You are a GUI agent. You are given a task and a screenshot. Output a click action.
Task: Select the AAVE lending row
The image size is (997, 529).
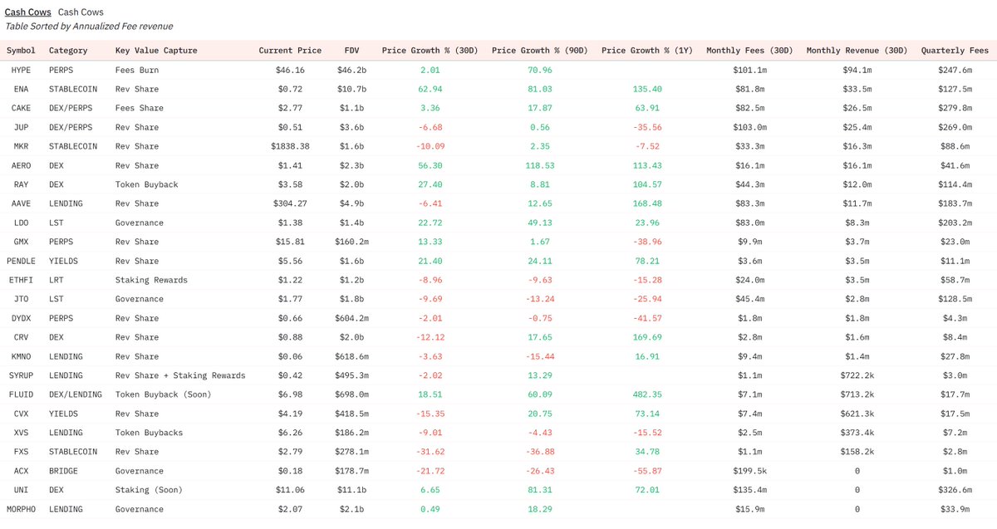[21, 203]
